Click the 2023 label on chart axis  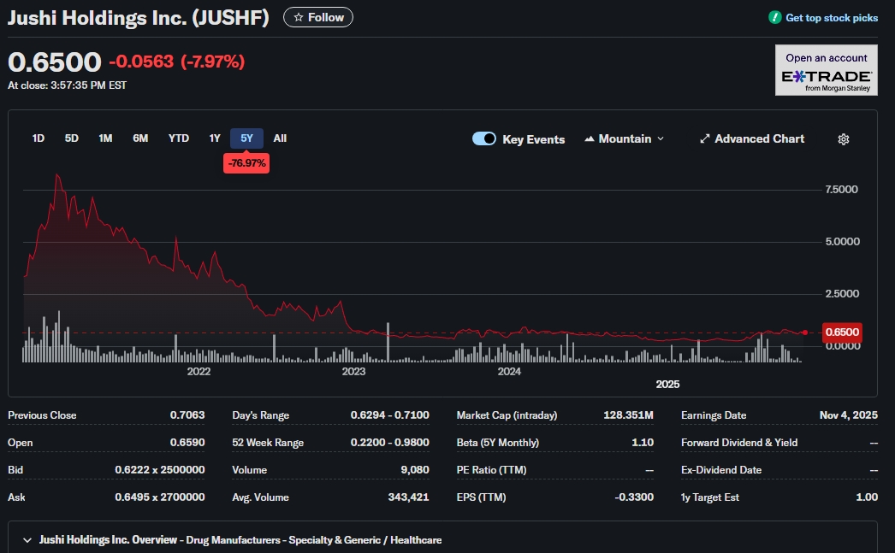(x=353, y=371)
